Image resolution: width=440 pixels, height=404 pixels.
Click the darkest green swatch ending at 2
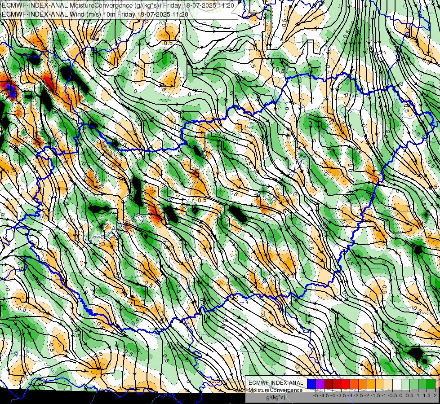pyautogui.click(x=431, y=384)
